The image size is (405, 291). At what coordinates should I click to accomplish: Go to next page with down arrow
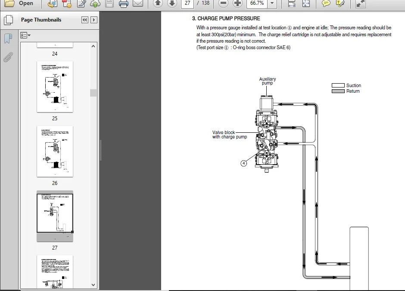172,3
